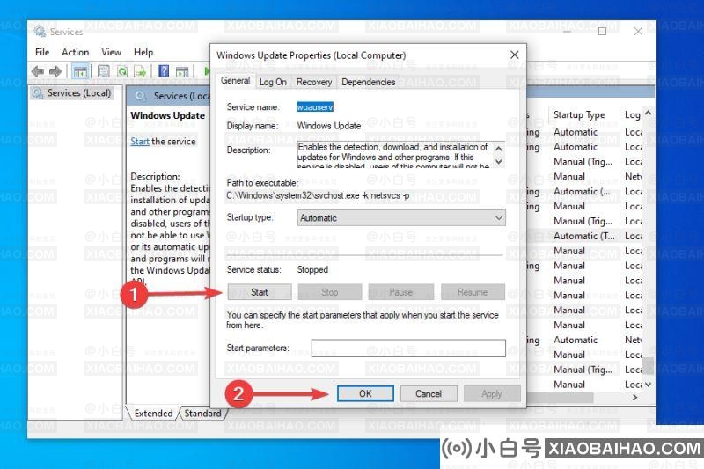Click the green Start Service play icon
This screenshot has height=469, width=704.
pyautogui.click(x=206, y=71)
